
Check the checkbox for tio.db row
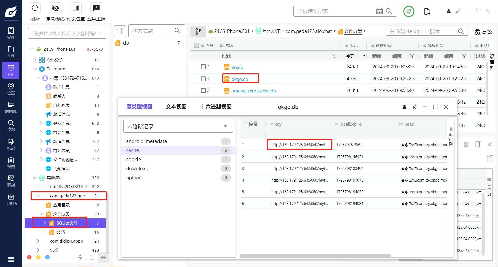[x=203, y=67]
